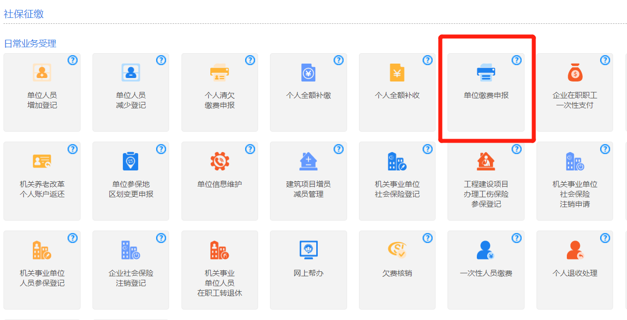The width and height of the screenshot is (627, 320).
Task: Show help for 机关养老改革个人账户返还
Action: 73,149
